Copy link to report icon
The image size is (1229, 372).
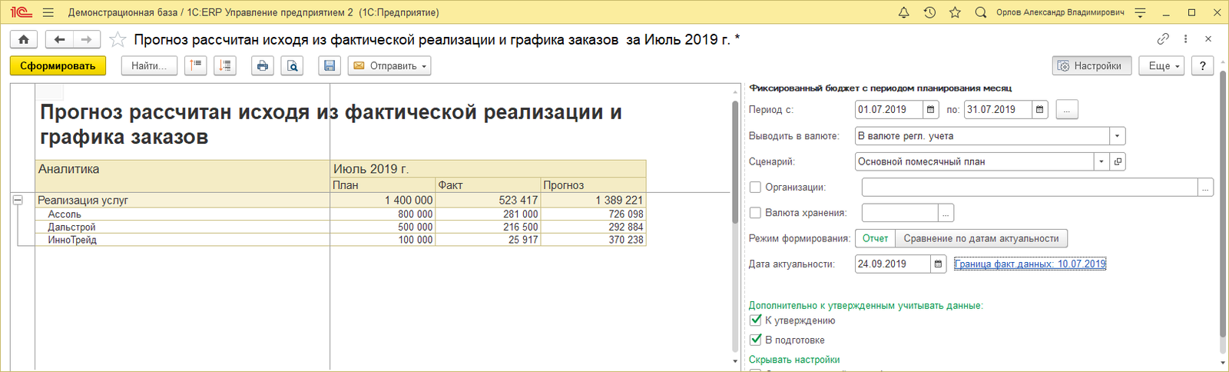click(x=1163, y=39)
